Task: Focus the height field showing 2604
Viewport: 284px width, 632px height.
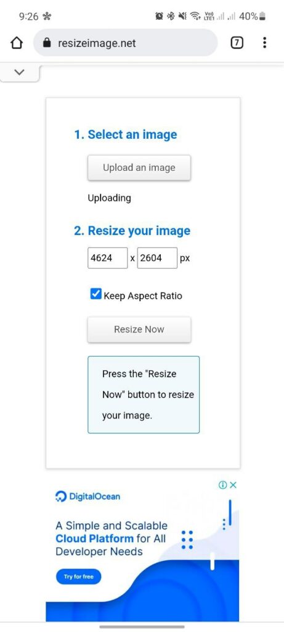Action: click(x=157, y=258)
